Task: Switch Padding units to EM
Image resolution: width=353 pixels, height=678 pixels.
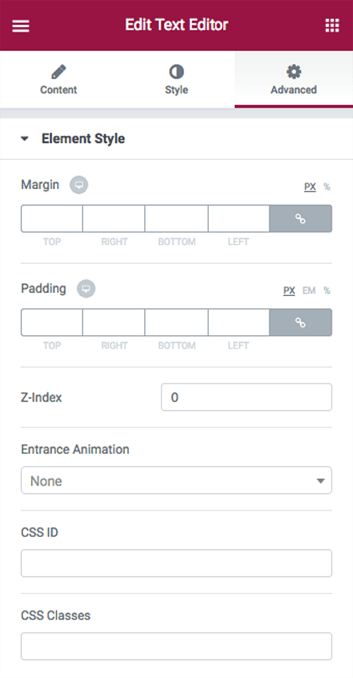Action: [309, 290]
